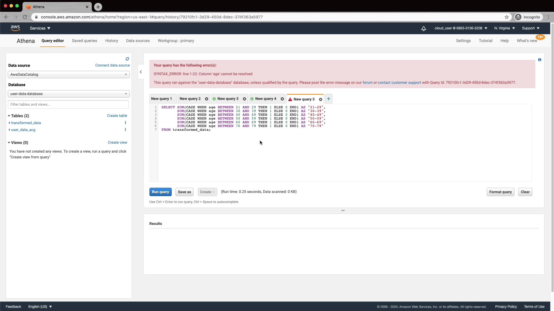
Task: Open options menu for user_data_acg table
Action: [x=125, y=130]
